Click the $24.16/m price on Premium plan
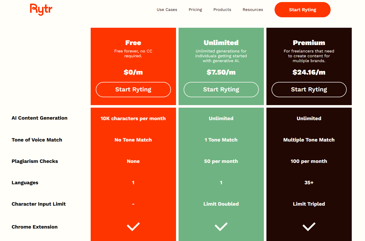The width and height of the screenshot is (365, 241). pyautogui.click(x=309, y=72)
